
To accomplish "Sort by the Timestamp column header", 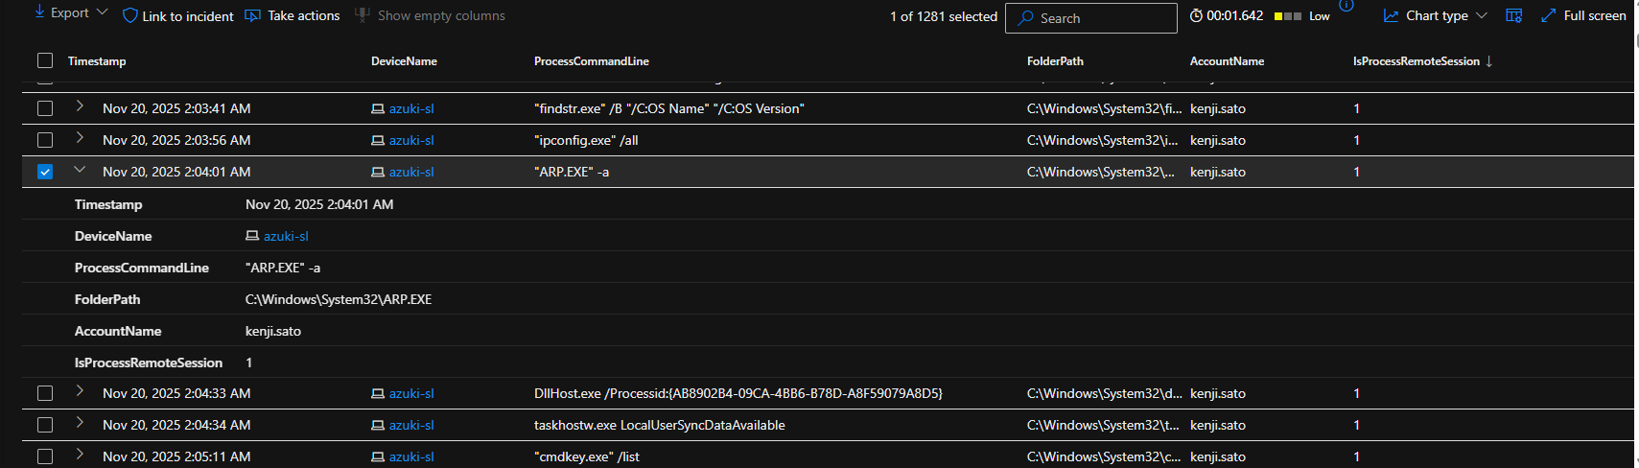I will 97,61.
